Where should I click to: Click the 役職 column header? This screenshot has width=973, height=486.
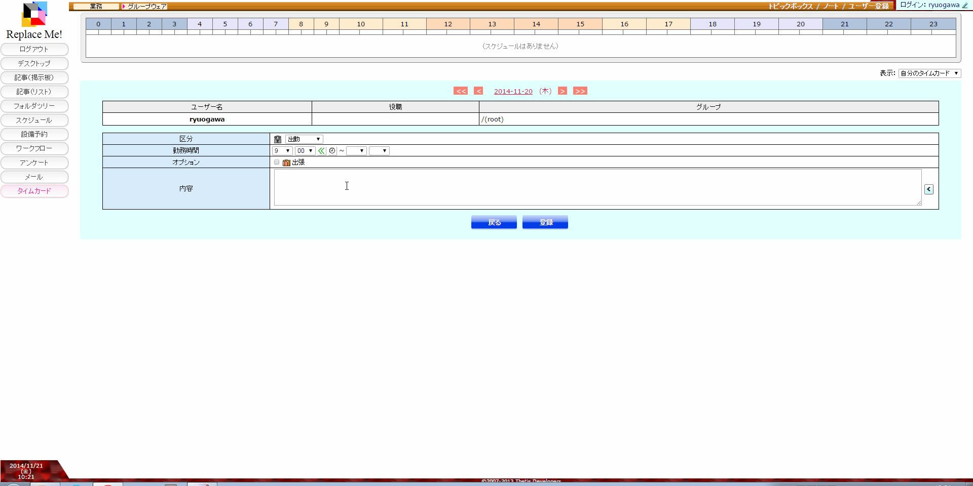coord(395,107)
